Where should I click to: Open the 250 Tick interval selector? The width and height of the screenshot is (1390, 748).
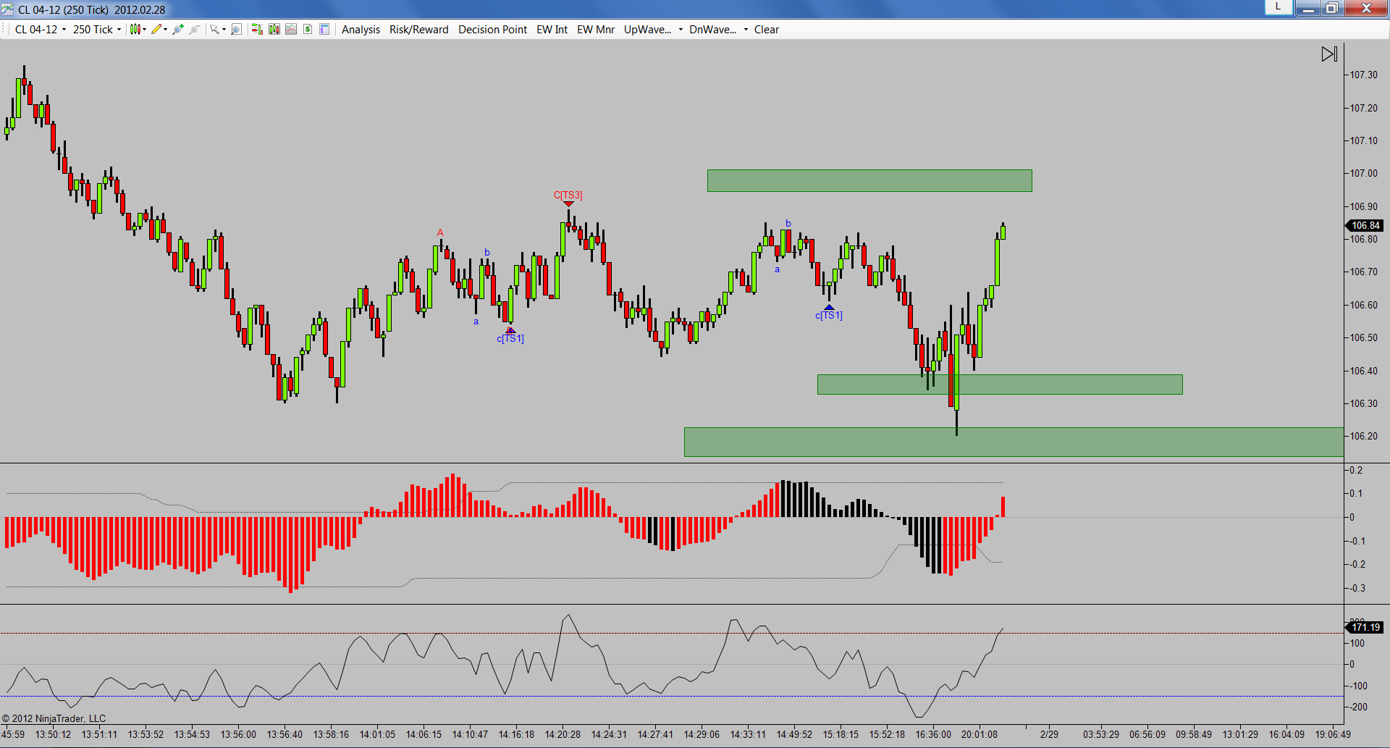click(x=97, y=30)
